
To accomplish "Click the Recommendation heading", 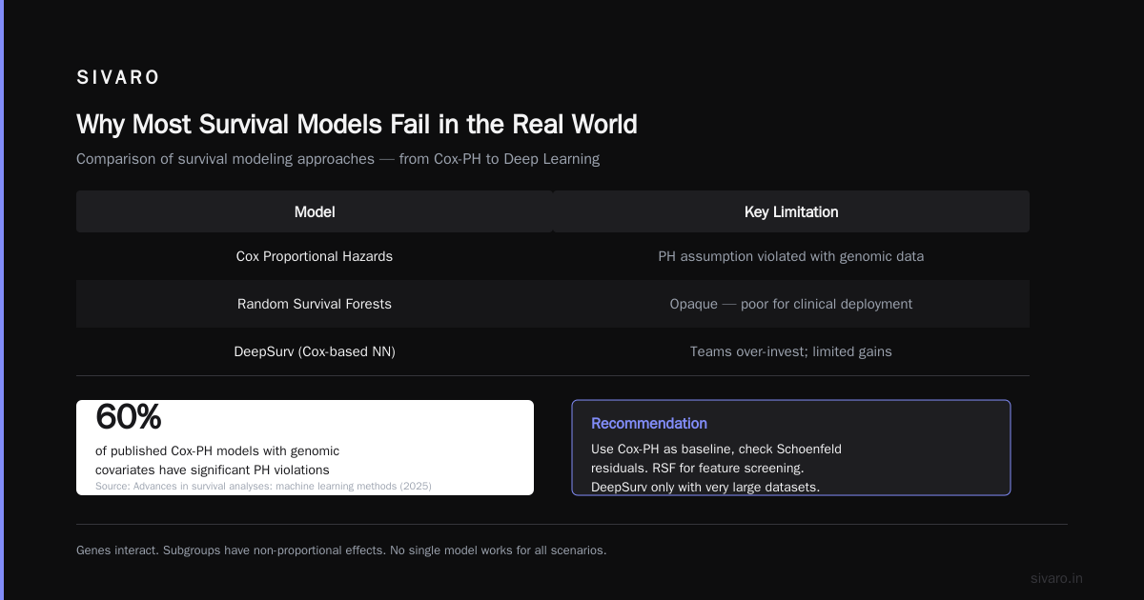I will (x=649, y=423).
